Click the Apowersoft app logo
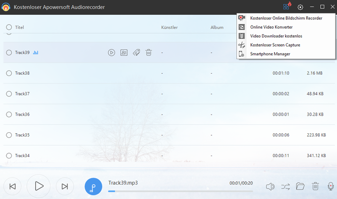The width and height of the screenshot is (337, 199). (6, 7)
